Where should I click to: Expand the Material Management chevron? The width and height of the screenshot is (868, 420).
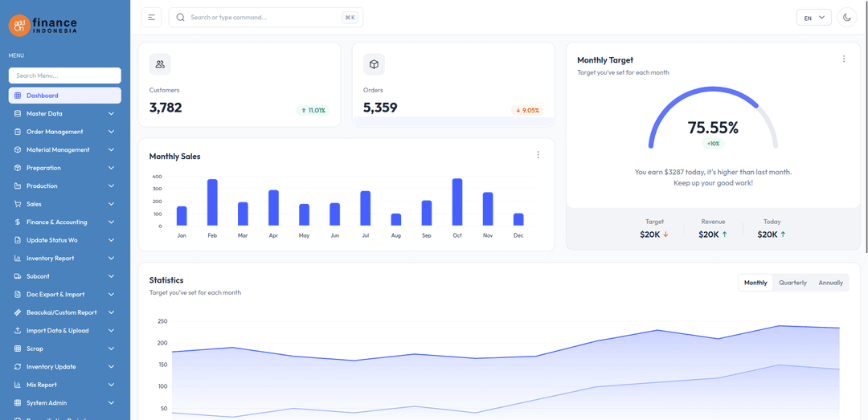[x=111, y=149]
